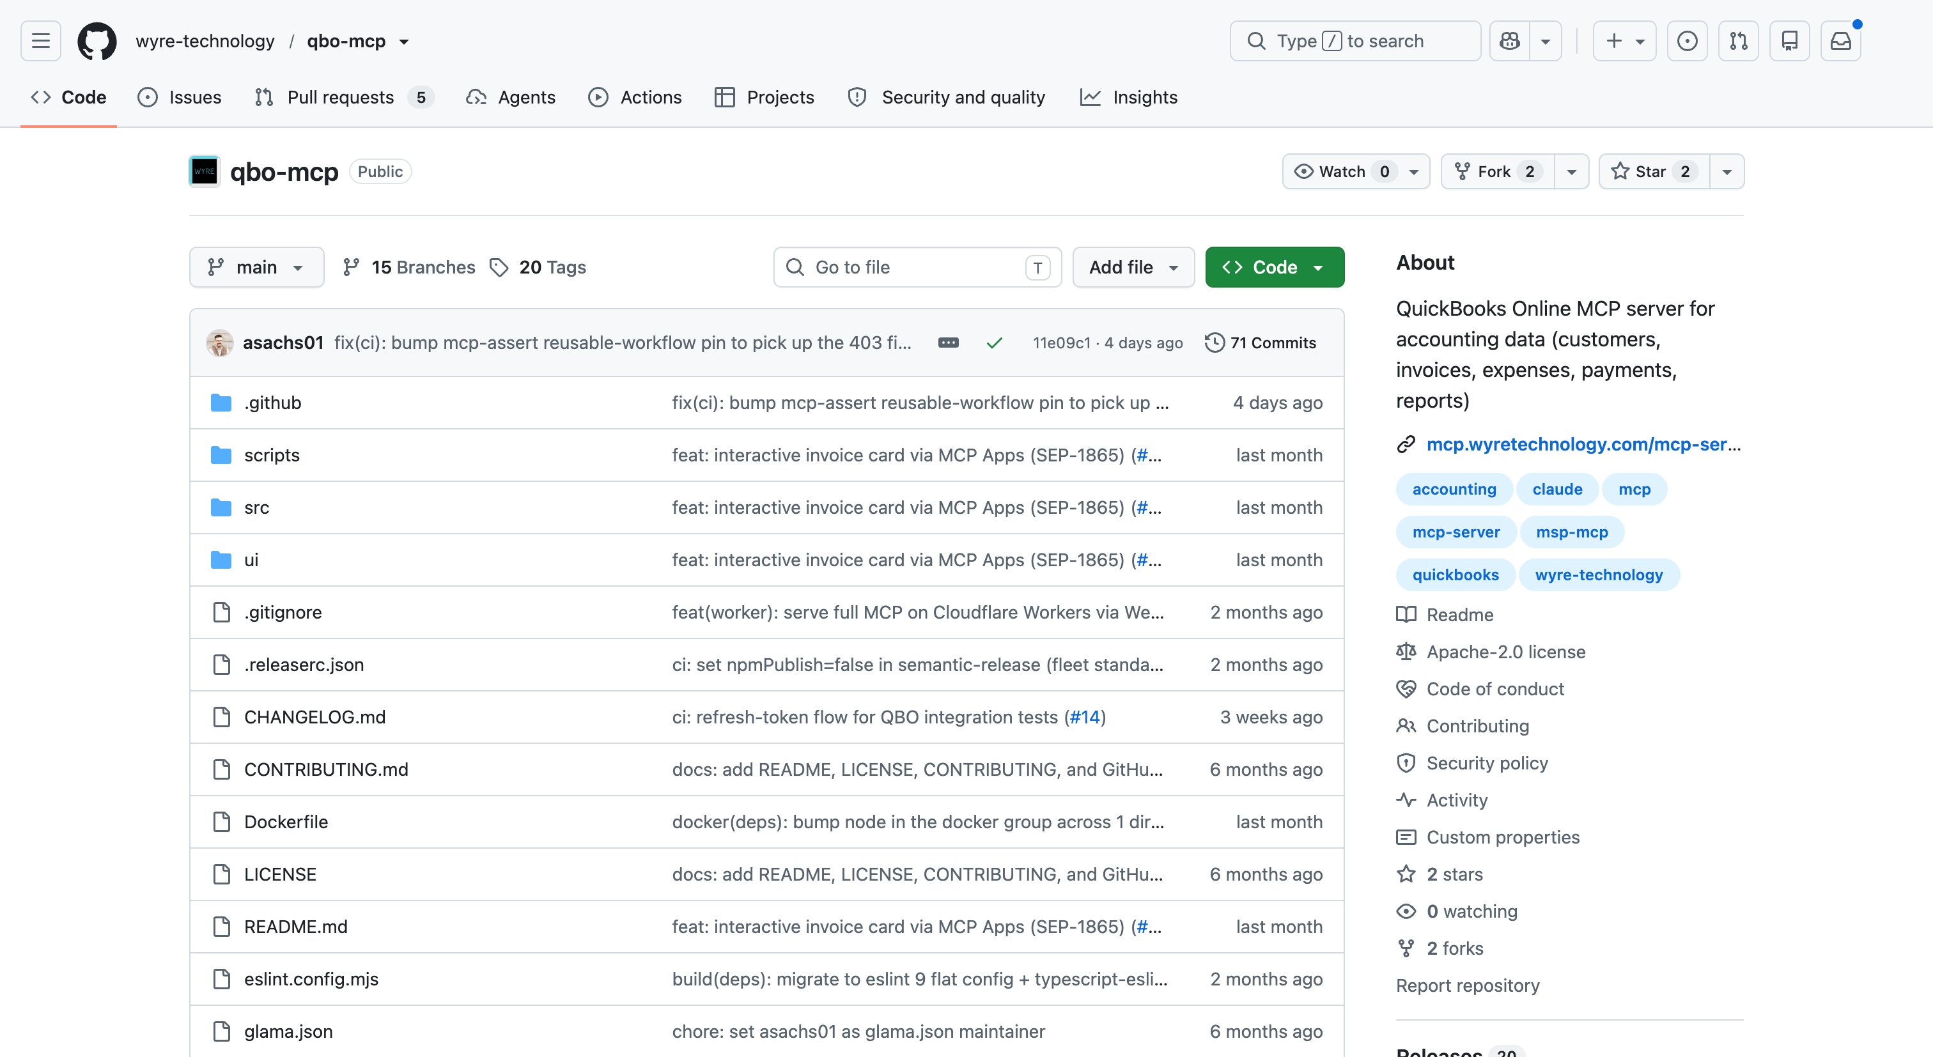1933x1057 pixels.
Task: Click the link icon beside the website URL
Action: (1406, 444)
